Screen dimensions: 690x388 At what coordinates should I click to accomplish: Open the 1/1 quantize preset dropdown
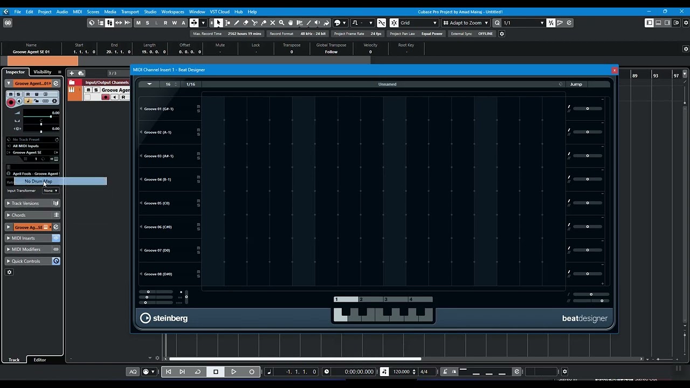tap(523, 23)
